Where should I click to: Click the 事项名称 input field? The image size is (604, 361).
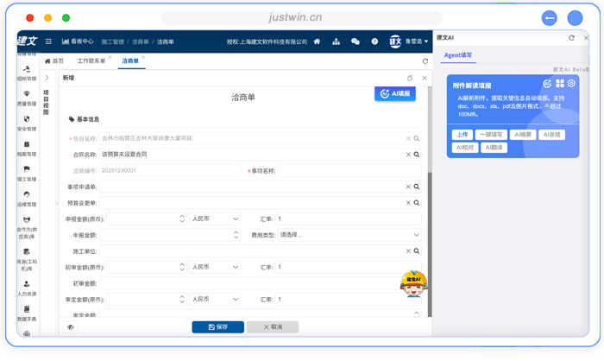click(x=349, y=171)
